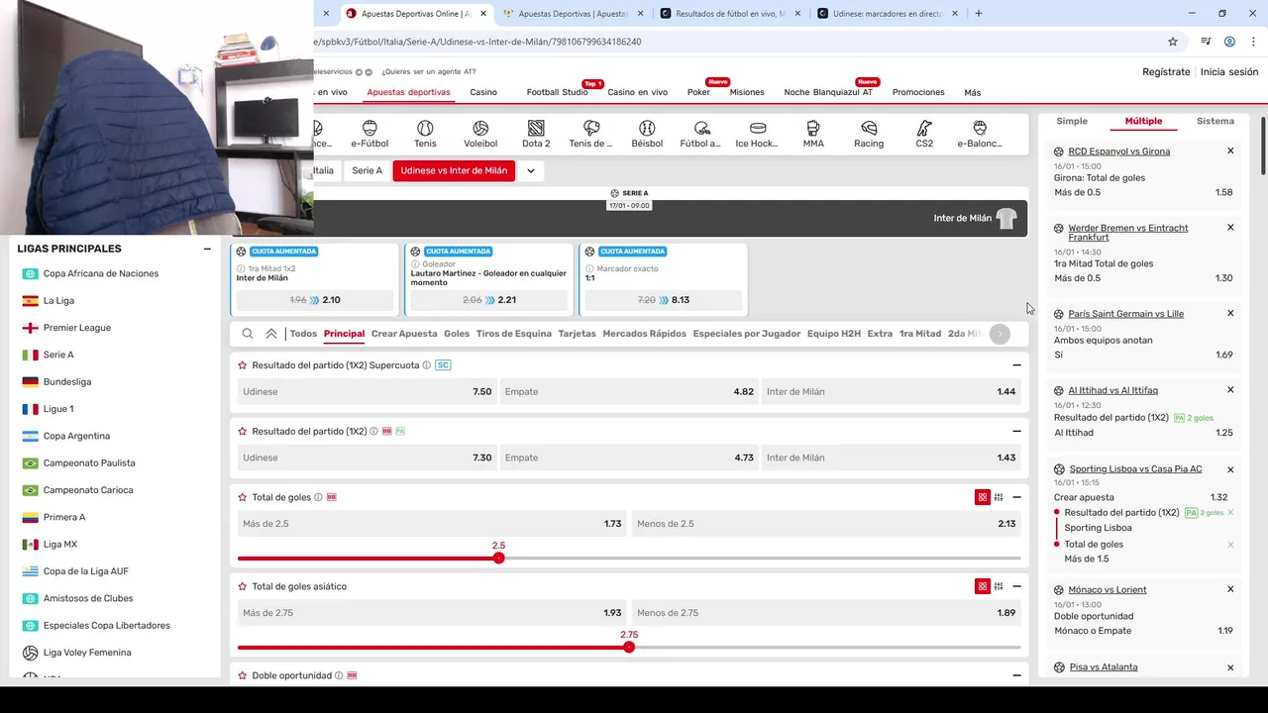Favorite the Total de goles market
The height and width of the screenshot is (713, 1268).
(x=243, y=497)
